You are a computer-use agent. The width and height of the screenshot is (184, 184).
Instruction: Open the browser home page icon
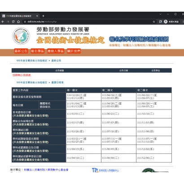18,22
